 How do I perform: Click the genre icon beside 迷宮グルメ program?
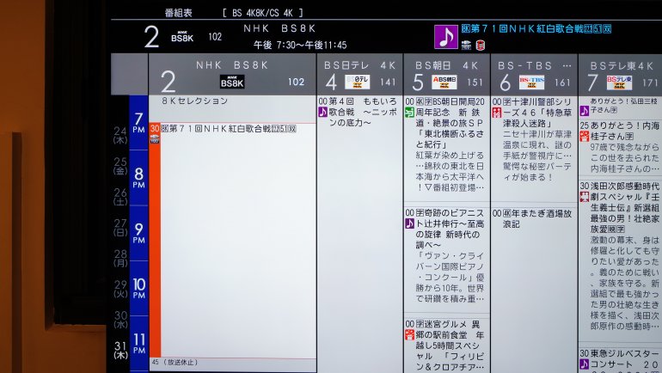tap(409, 335)
